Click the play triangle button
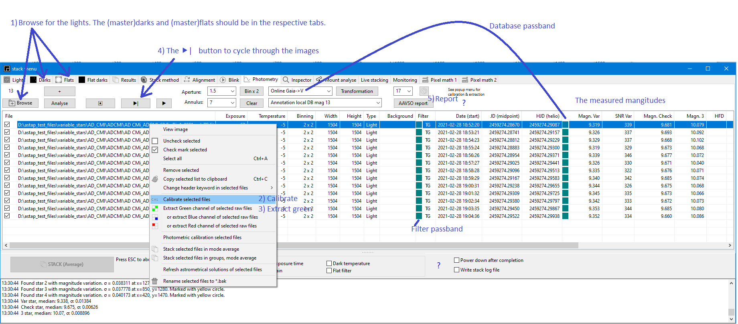The image size is (738, 324). 164,103
